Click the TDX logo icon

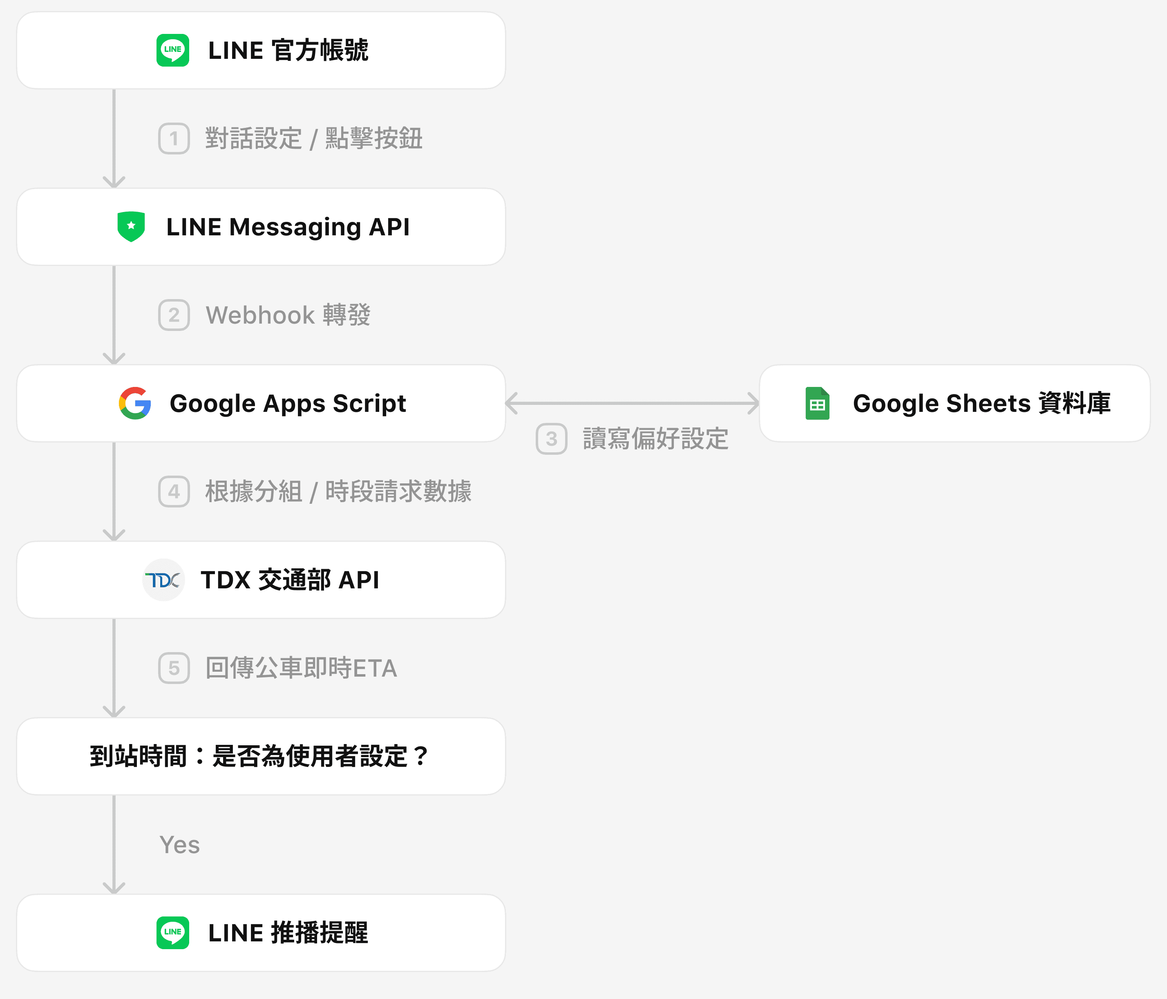pyautogui.click(x=163, y=580)
